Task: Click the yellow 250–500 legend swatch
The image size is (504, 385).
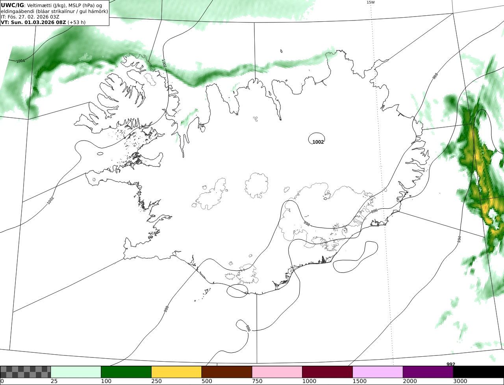Action: 176,372
